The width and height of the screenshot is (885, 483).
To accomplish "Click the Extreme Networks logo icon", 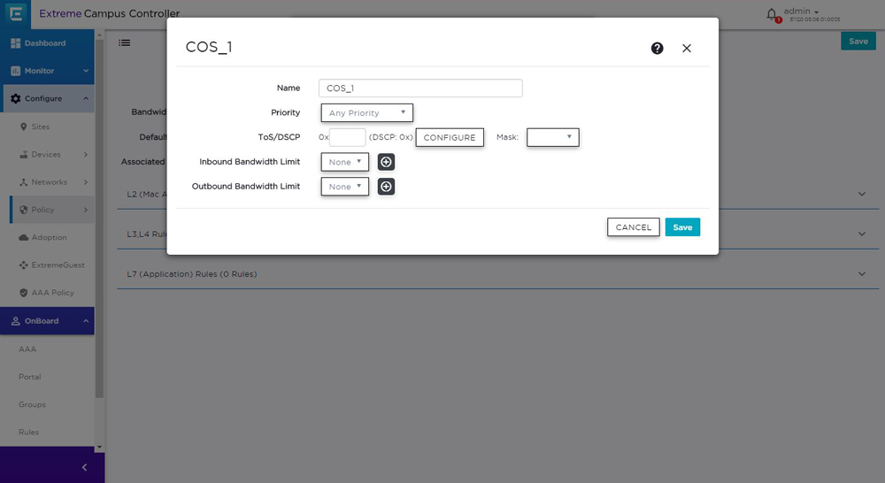I will pos(16,14).
